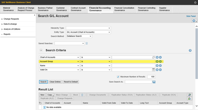This screenshot has height=110, width=198.
Task: Add criterion after Chart of Accounts row
Action: pos(157,57)
